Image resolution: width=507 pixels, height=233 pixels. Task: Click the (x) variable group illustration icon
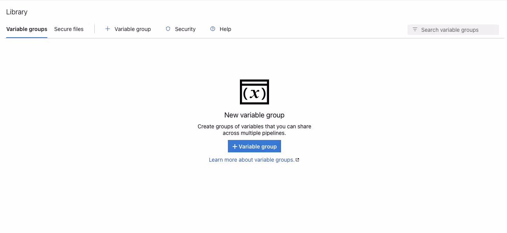(254, 92)
